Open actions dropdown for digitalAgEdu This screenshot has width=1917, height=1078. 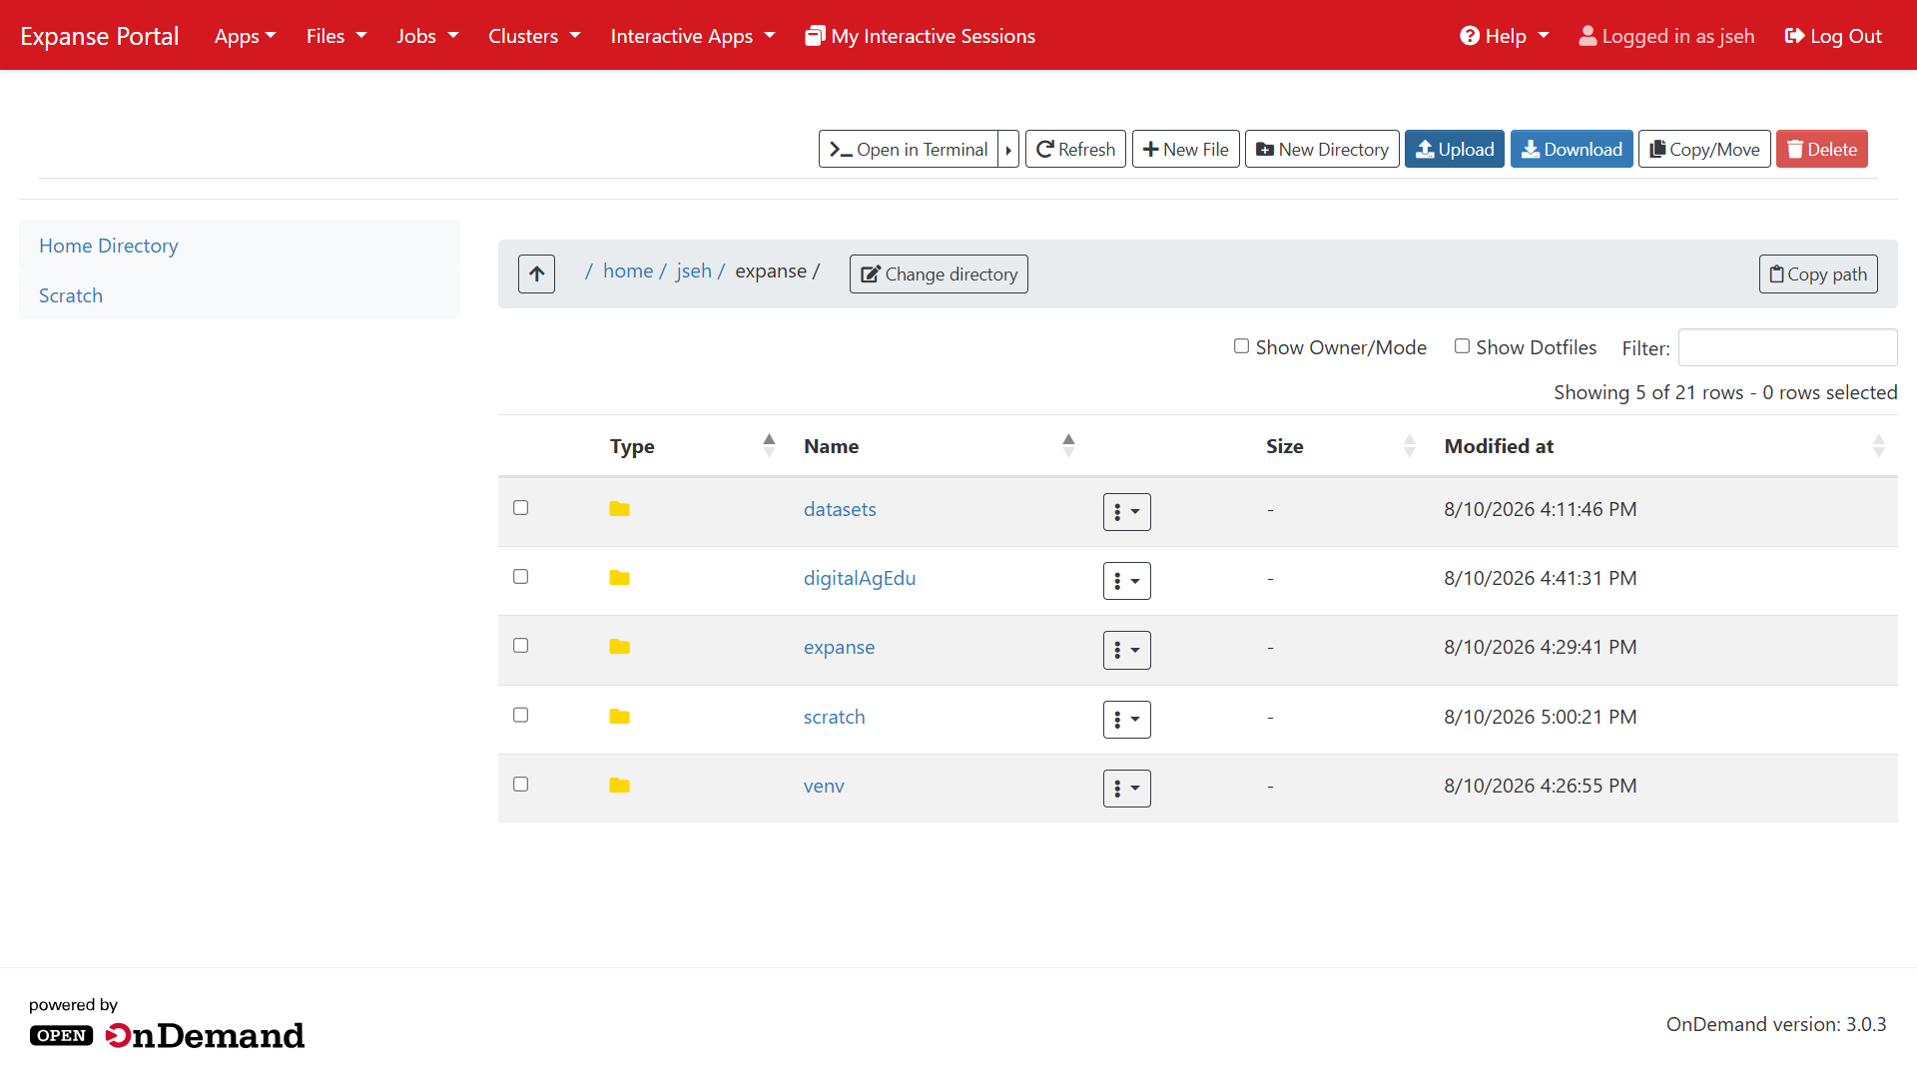(x=1126, y=581)
